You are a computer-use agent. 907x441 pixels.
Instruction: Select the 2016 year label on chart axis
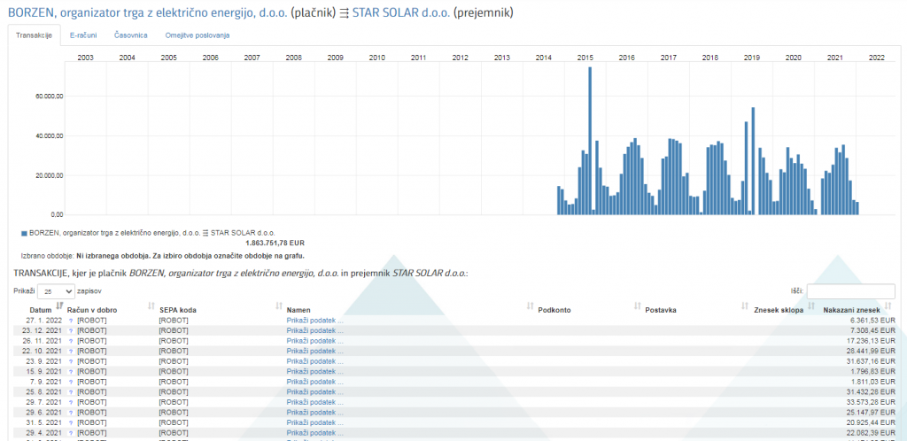[626, 58]
